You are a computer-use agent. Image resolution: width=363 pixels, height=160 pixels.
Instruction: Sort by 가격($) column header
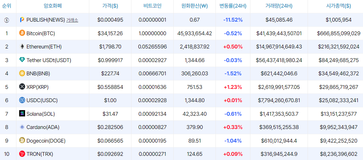pos(110,6)
